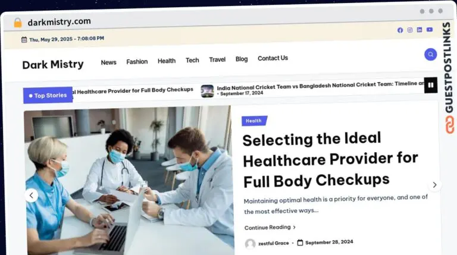
Task: Open the healthcare team featured image
Action: tap(129, 181)
